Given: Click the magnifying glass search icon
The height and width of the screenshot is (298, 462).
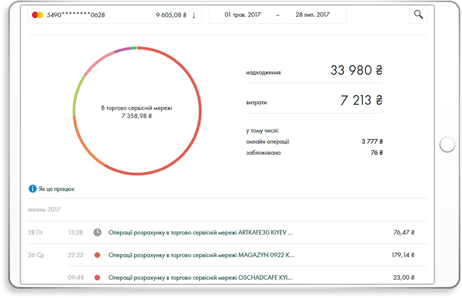Looking at the screenshot, I should pyautogui.click(x=418, y=14).
